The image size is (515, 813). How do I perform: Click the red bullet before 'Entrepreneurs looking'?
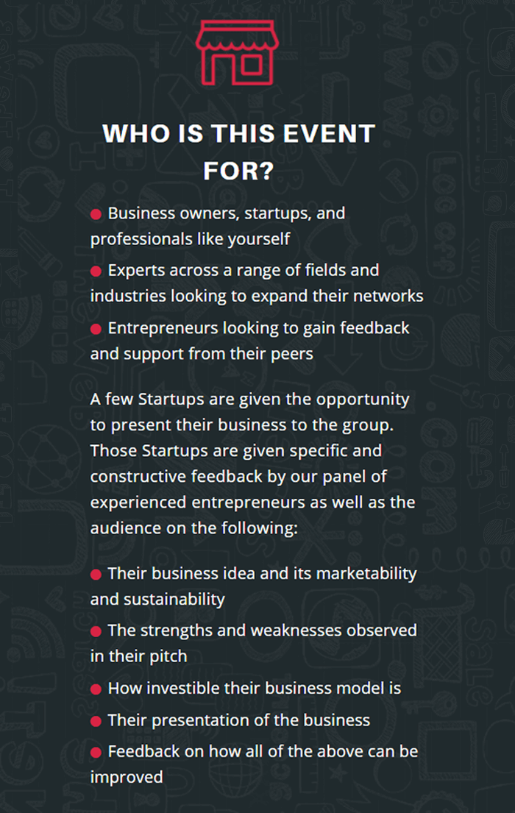click(x=96, y=329)
